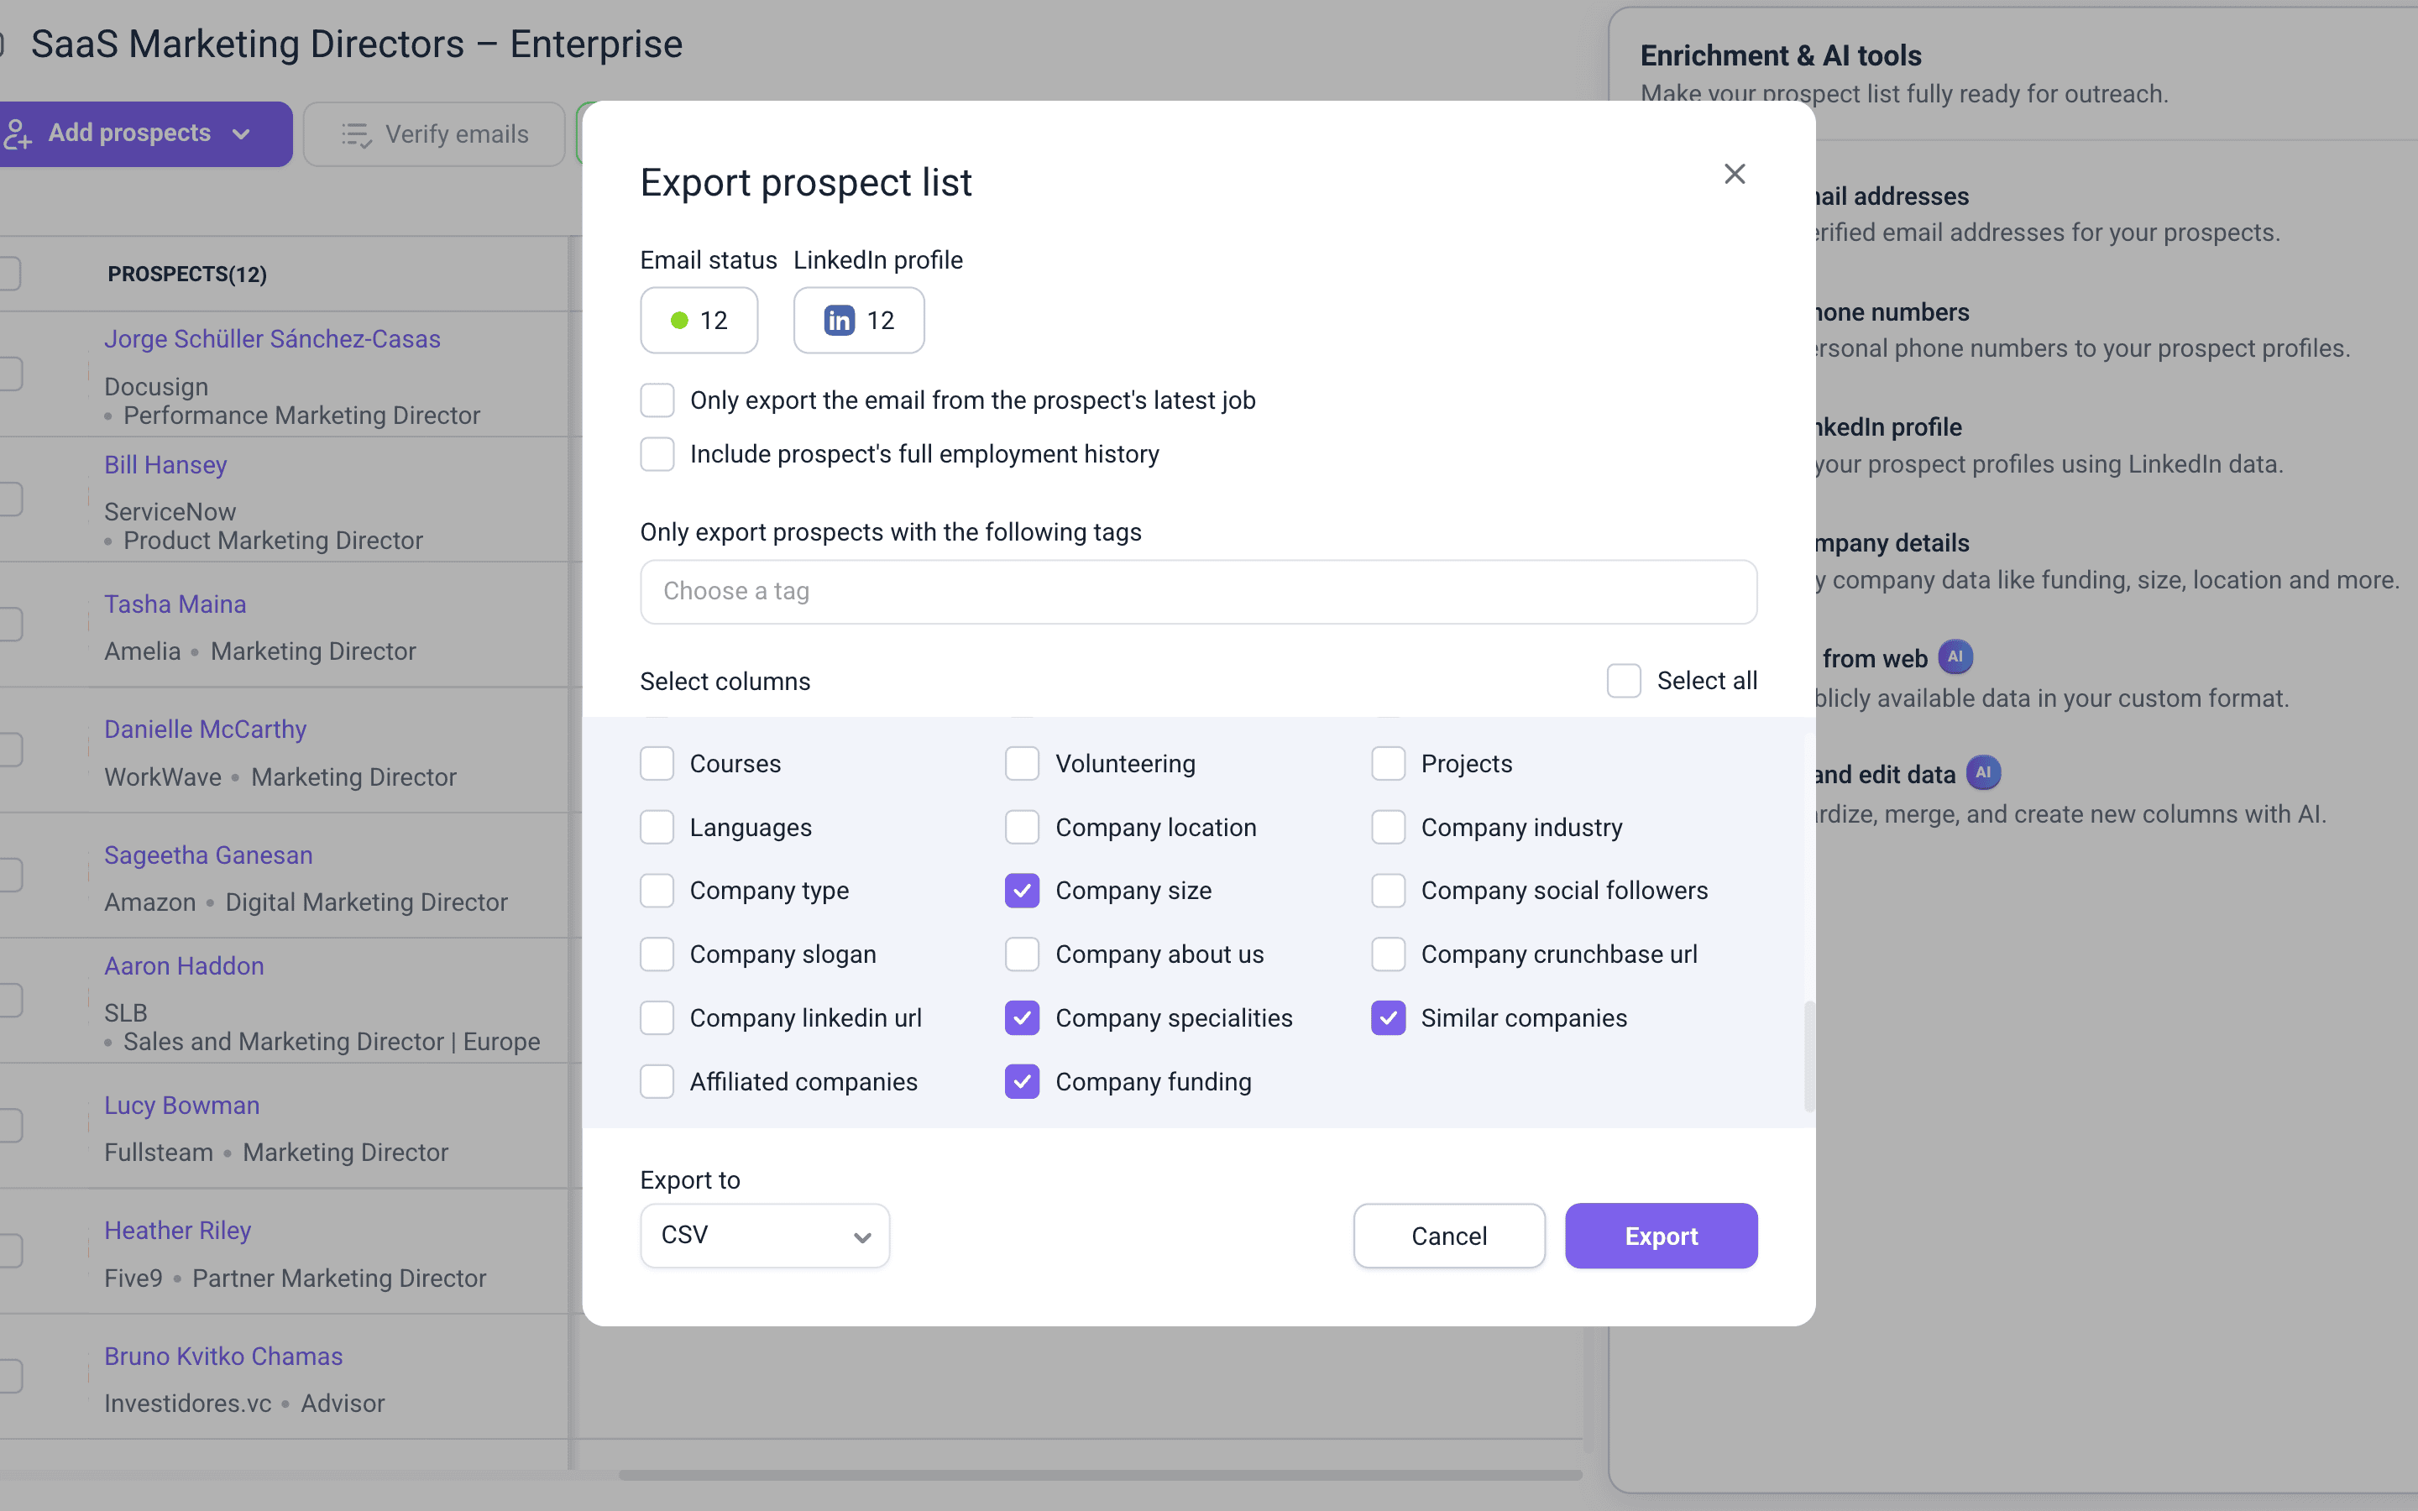Click the Cancel button
2418x1511 pixels.
point(1449,1235)
